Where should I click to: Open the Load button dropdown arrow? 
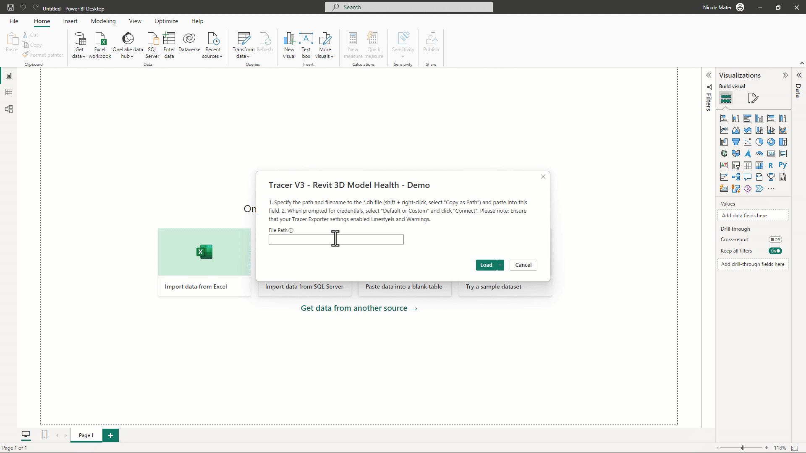[x=500, y=265]
